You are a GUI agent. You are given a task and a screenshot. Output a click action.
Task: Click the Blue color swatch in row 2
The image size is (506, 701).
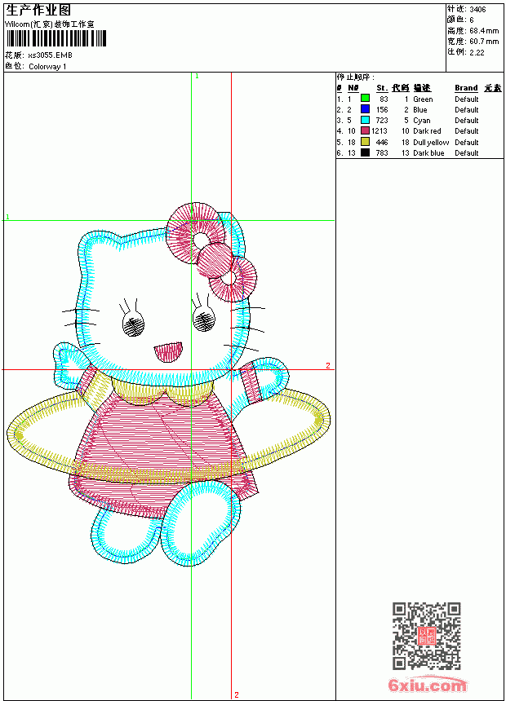click(x=365, y=109)
